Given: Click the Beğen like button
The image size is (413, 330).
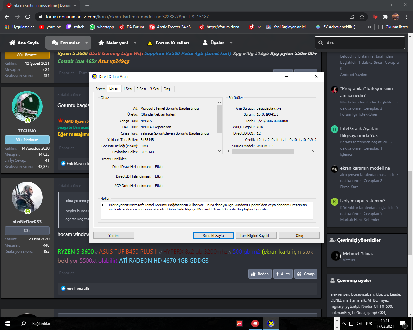Looking at the screenshot, I should click(x=260, y=274).
